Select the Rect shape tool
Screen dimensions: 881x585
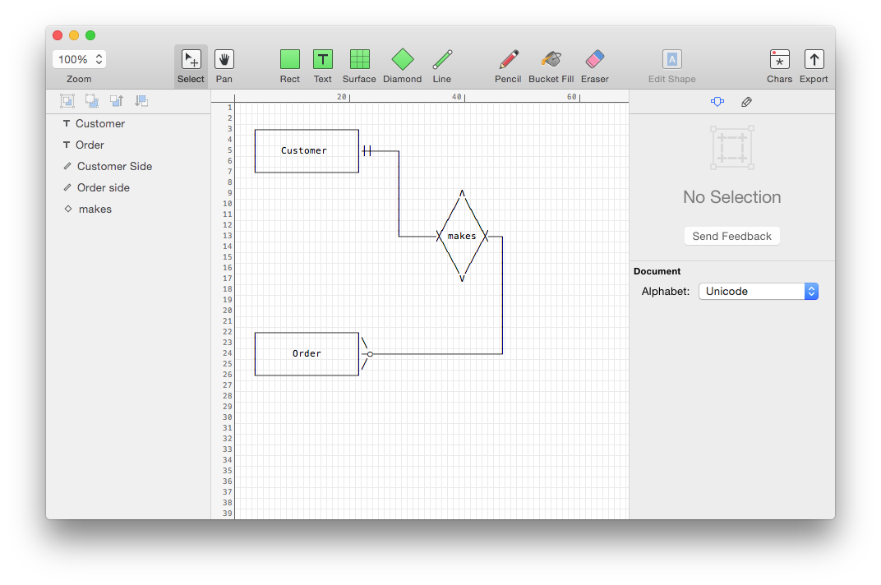click(x=289, y=60)
